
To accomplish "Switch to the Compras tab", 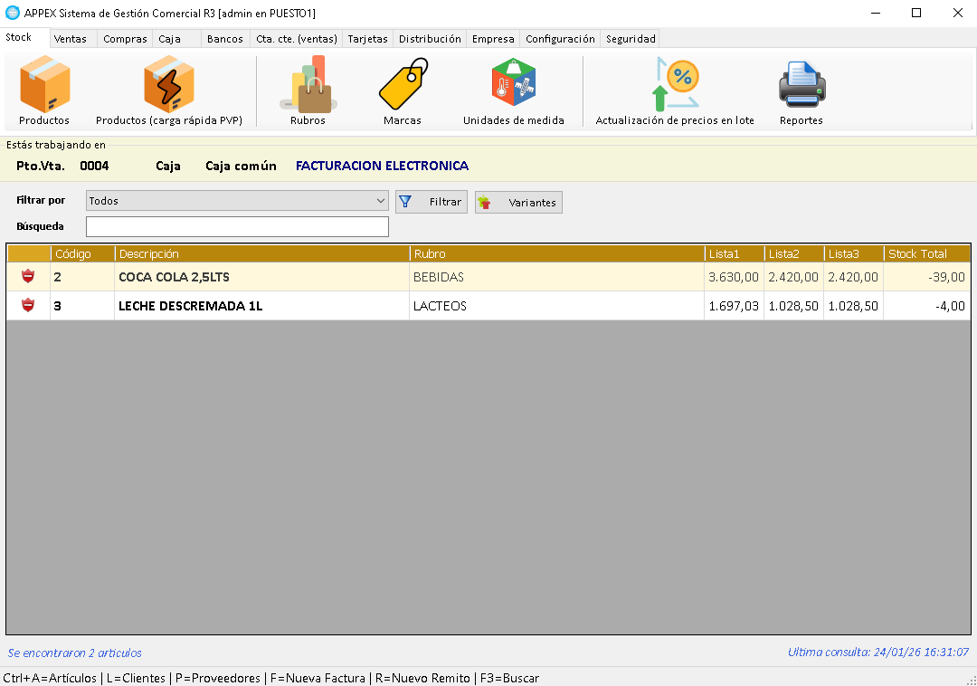I will coord(125,39).
